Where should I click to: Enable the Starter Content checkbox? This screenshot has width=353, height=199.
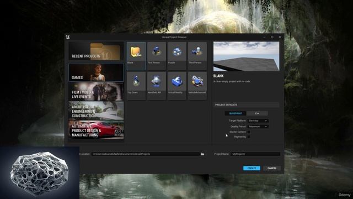pos(249,132)
